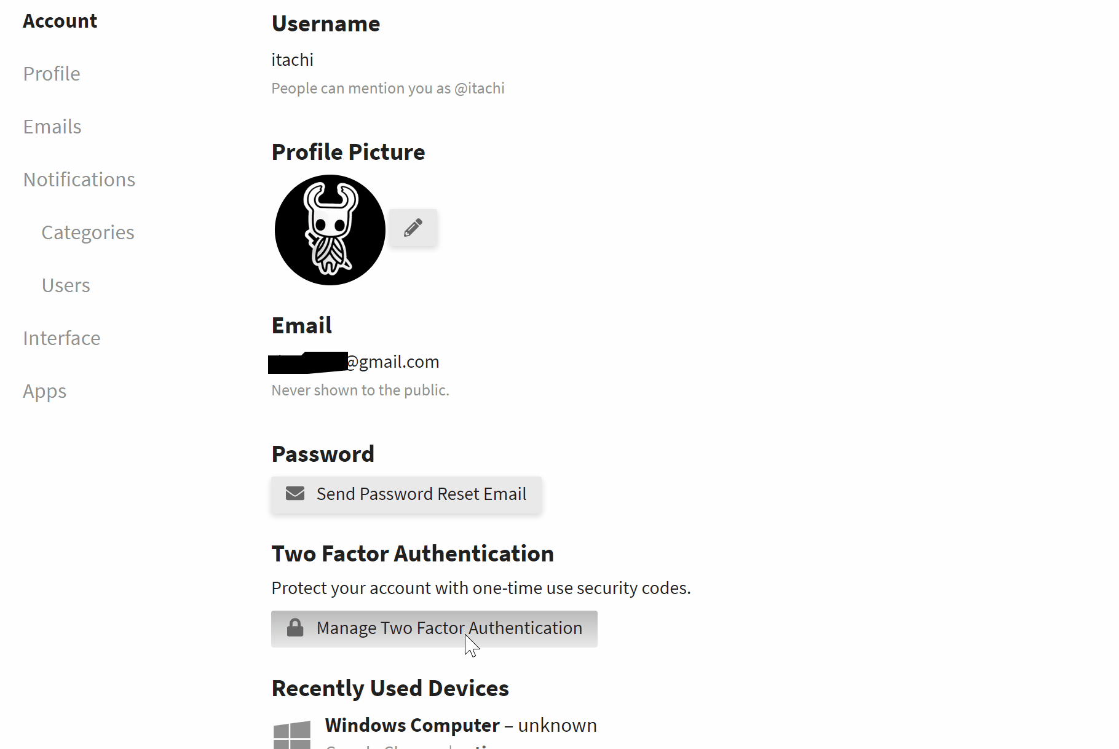Open the Categories sub-section
This screenshot has width=1119, height=749.
pyautogui.click(x=88, y=232)
